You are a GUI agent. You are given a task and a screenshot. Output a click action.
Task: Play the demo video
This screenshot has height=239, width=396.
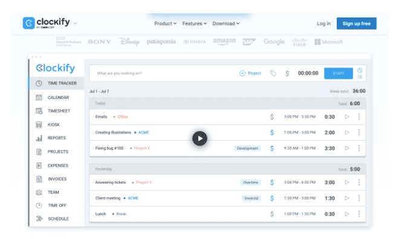pyautogui.click(x=200, y=138)
